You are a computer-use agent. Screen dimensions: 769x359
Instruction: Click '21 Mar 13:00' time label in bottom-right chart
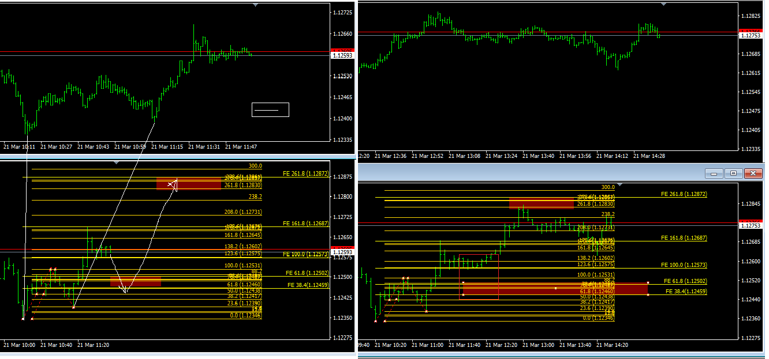(x=539, y=345)
